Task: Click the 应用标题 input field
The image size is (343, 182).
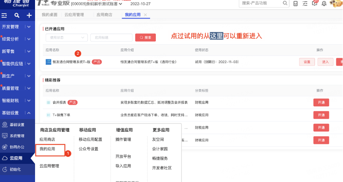Action: click(x=111, y=37)
